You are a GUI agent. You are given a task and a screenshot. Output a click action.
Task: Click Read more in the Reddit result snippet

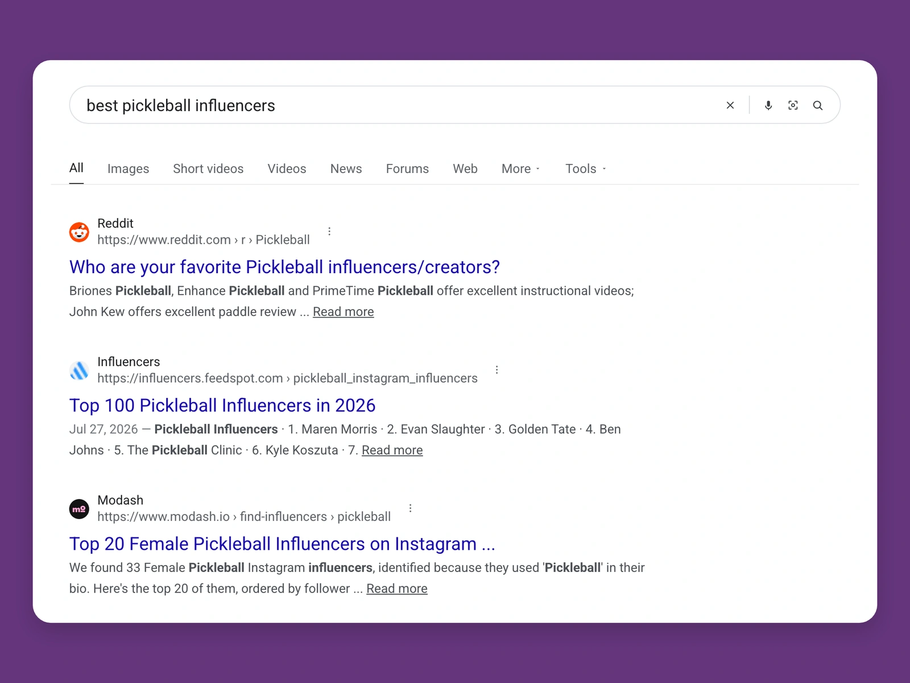pos(344,311)
